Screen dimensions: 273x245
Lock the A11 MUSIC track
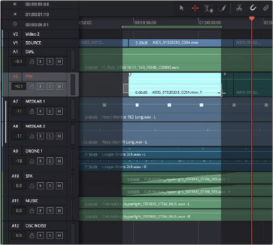tap(32, 211)
